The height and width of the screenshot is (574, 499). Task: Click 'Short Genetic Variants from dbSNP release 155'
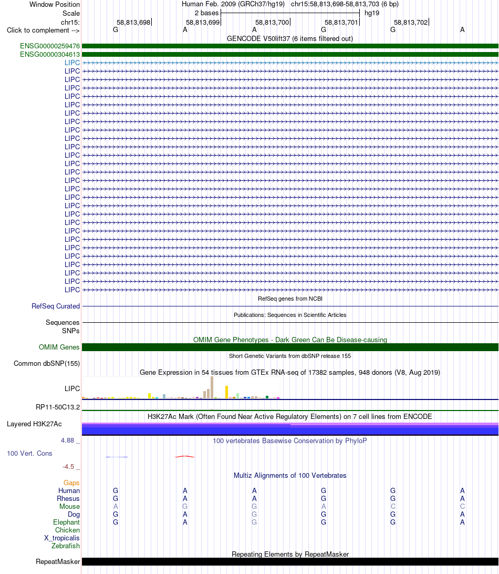tap(290, 356)
